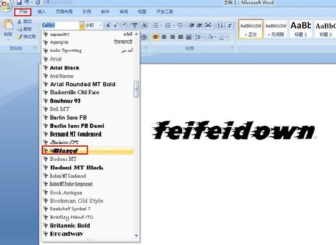Viewport: 336px width, 245px height.
Task: Click the font list scrollbar thumb
Action: pos(136,90)
